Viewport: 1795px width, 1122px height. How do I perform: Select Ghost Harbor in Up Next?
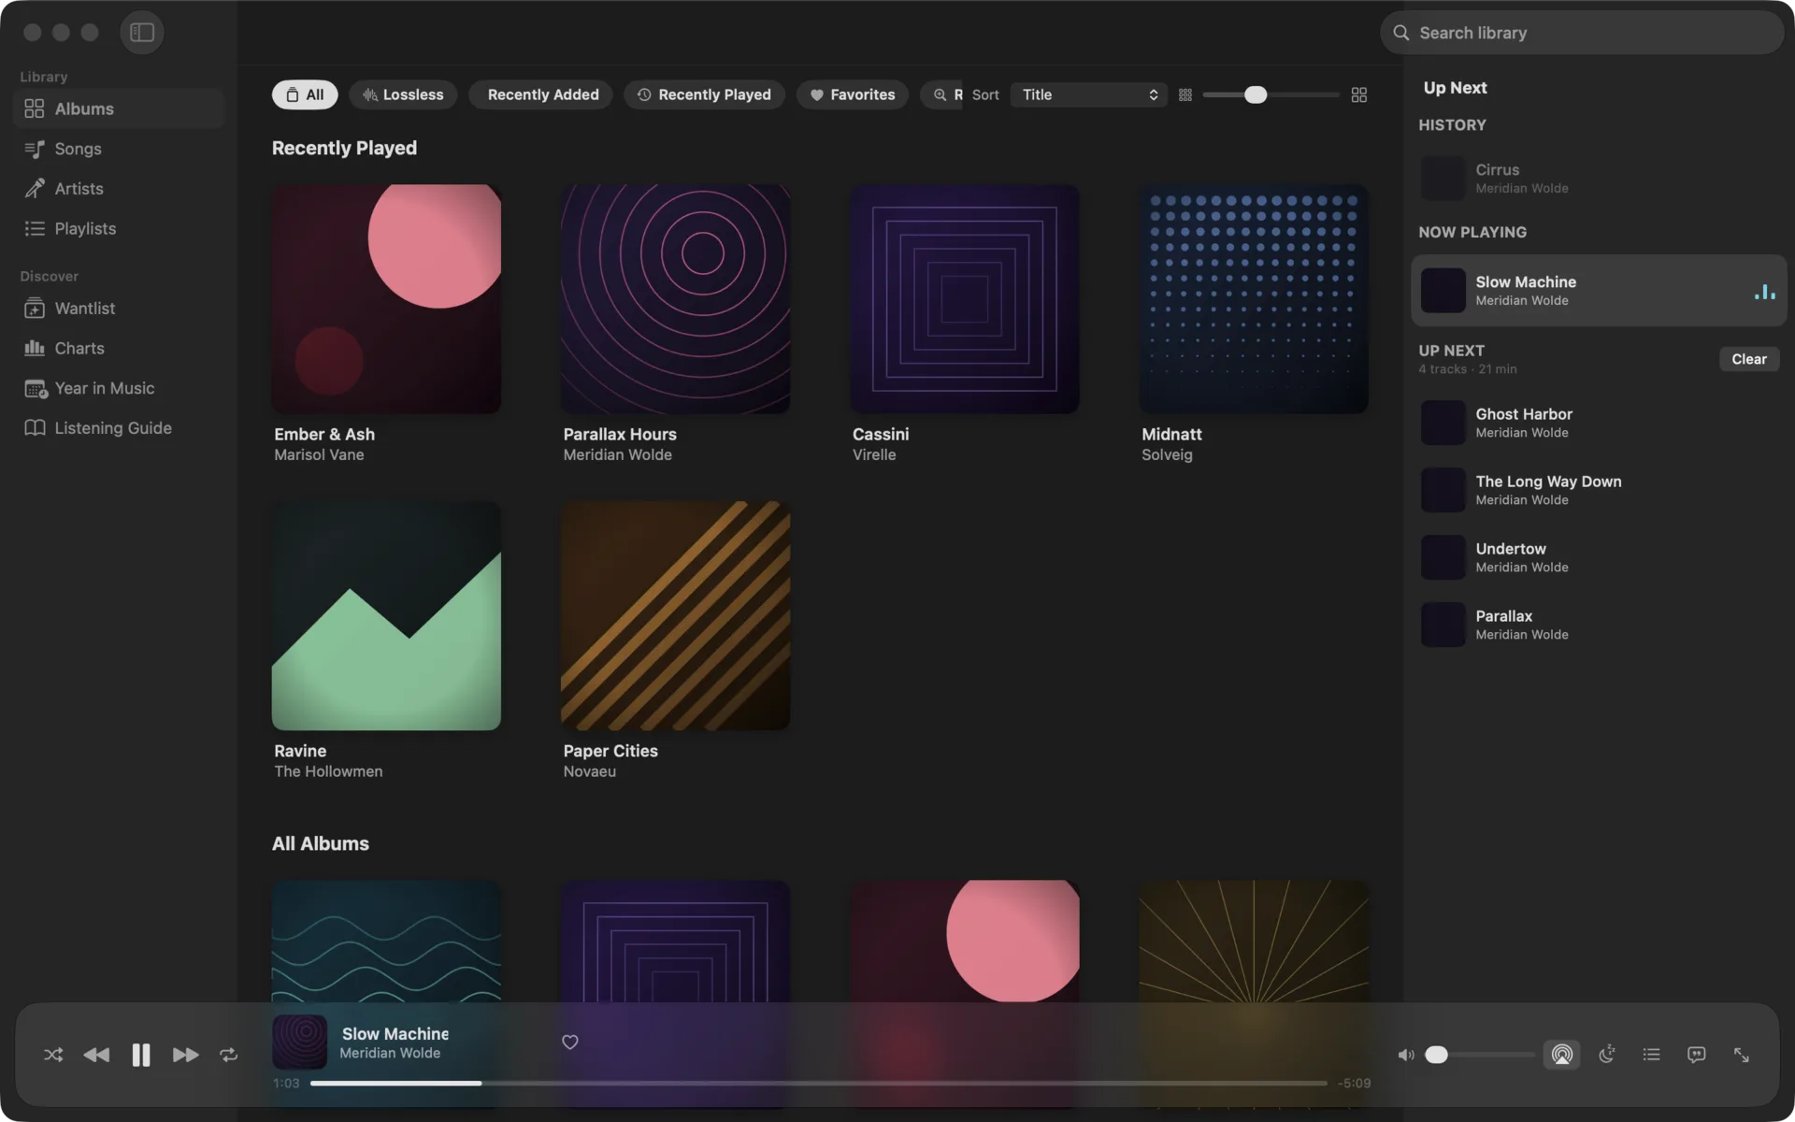pos(1599,423)
